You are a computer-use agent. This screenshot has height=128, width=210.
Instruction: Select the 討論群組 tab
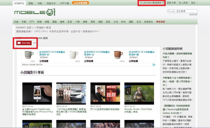coord(19,3)
